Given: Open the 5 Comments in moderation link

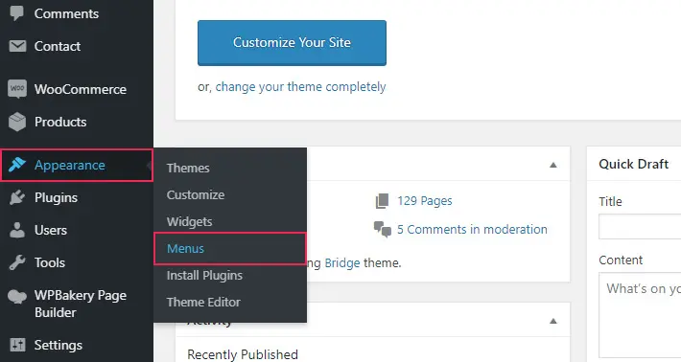Looking at the screenshot, I should (x=472, y=229).
